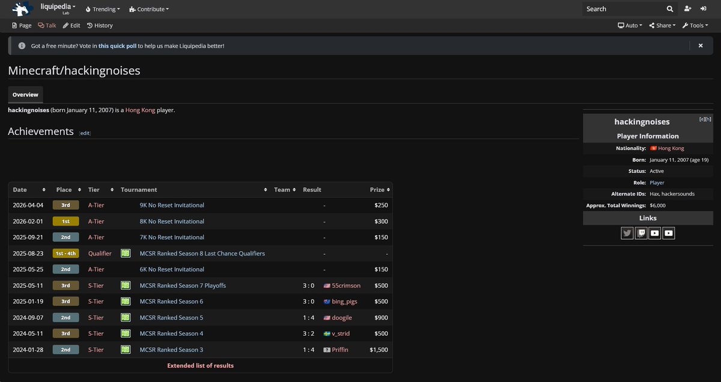This screenshot has height=382, width=721.
Task: Open the Hong Kong link in intro sentence
Action: tap(140, 110)
